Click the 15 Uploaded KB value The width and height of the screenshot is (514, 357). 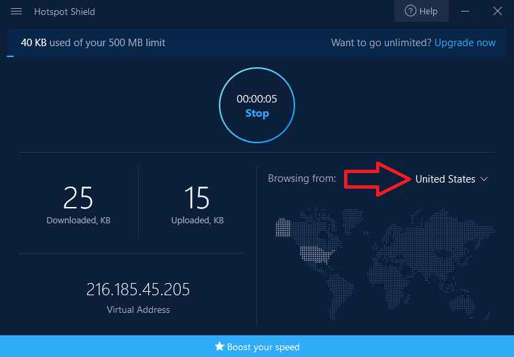point(196,198)
